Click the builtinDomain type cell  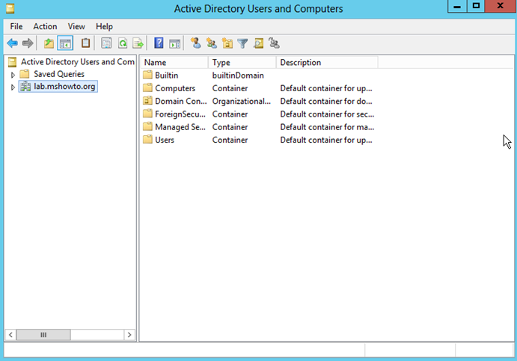[x=238, y=75]
